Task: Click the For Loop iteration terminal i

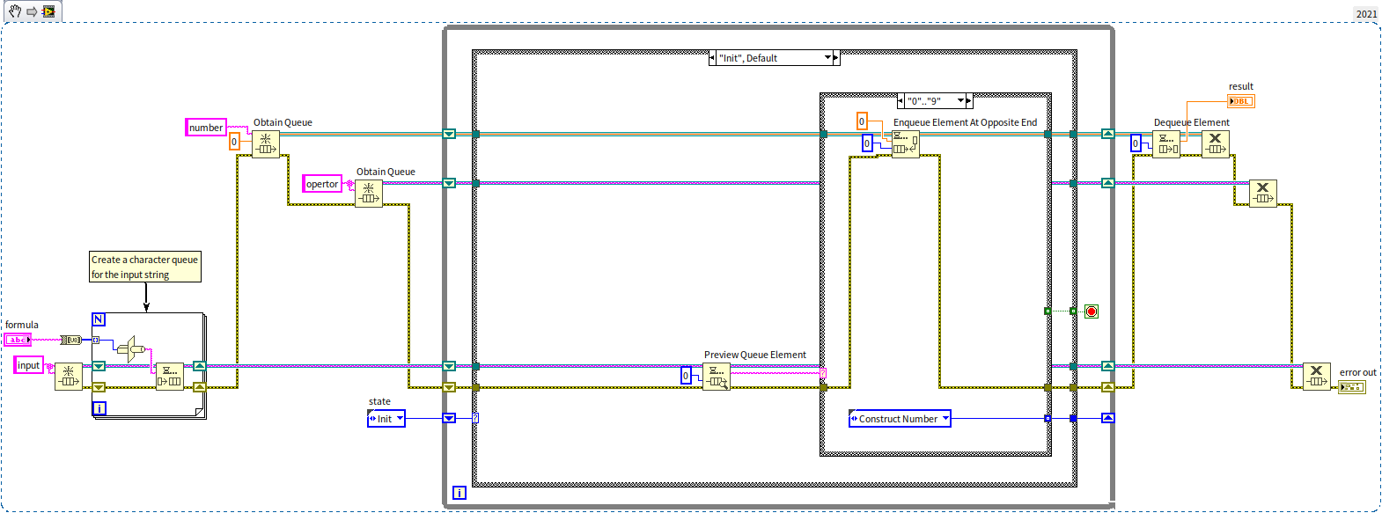Action: tap(99, 408)
